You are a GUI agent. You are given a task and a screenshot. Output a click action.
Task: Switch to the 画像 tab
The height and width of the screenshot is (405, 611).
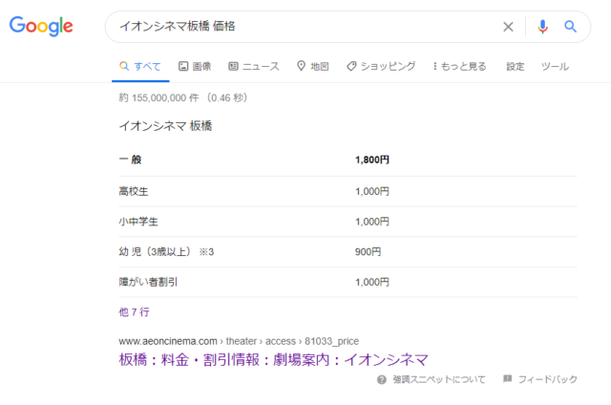195,66
